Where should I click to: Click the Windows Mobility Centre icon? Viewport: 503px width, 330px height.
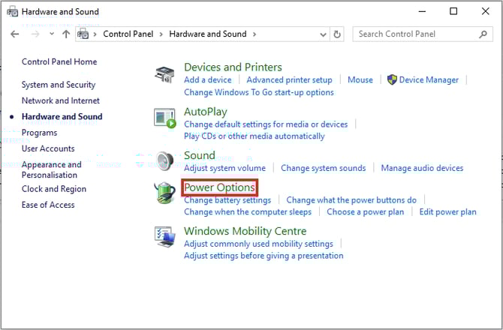pos(164,237)
